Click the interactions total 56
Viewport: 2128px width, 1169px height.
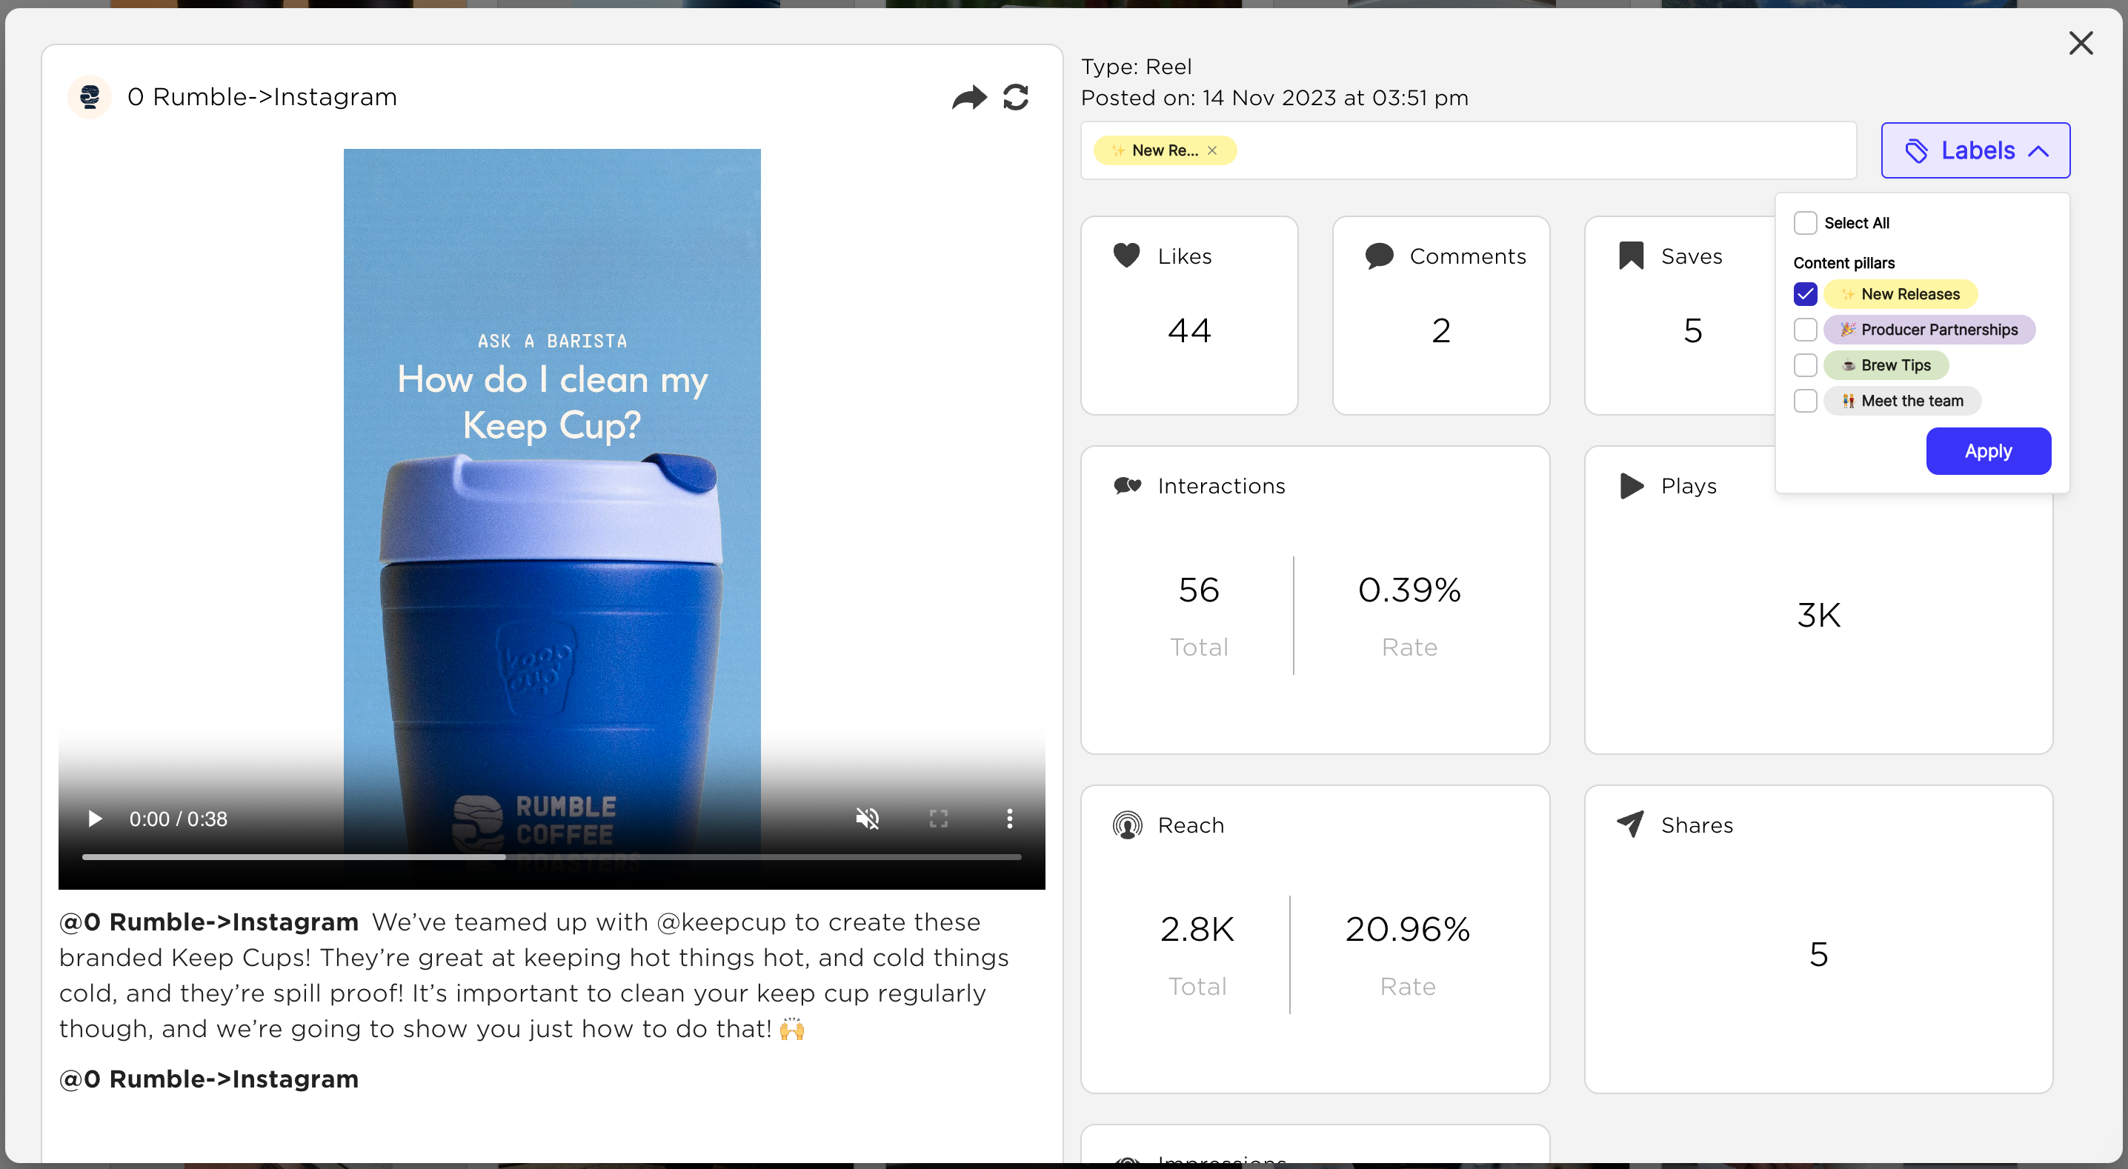point(1199,590)
